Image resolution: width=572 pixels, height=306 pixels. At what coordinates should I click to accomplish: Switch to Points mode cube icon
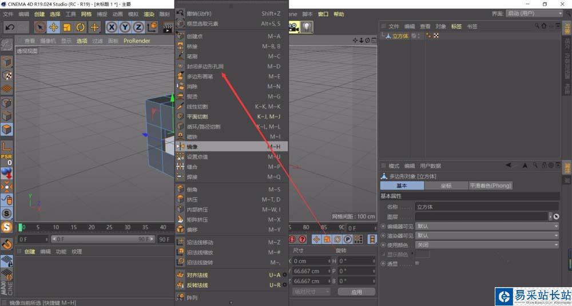point(6,103)
